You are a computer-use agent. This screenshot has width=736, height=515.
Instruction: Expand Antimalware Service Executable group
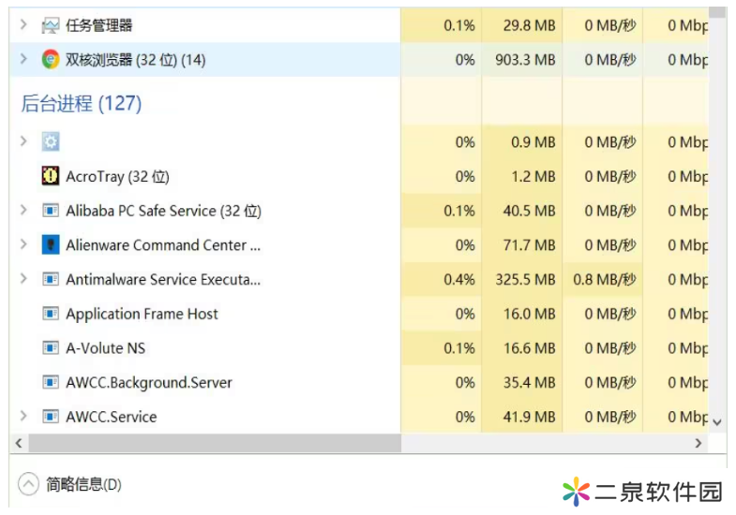click(23, 279)
